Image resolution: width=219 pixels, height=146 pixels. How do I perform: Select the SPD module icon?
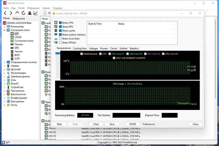12,48
